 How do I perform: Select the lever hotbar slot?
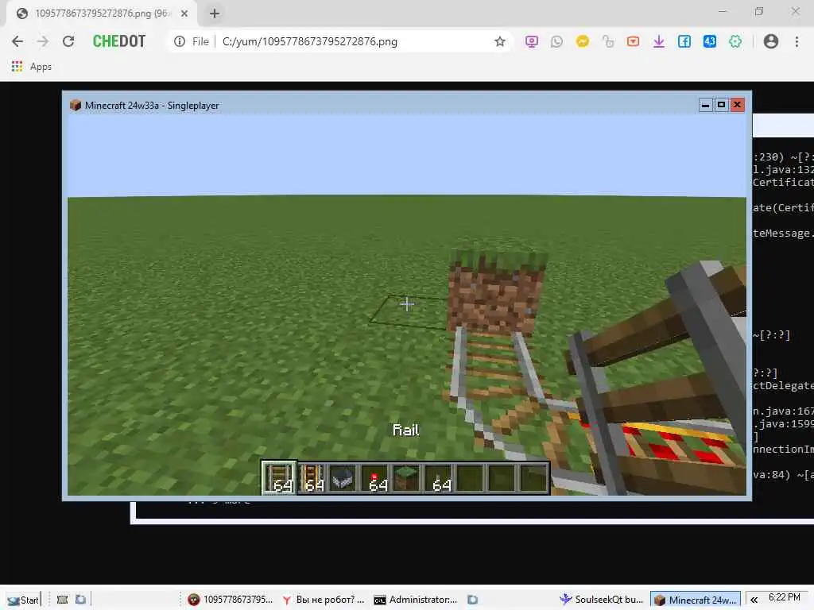pos(439,477)
